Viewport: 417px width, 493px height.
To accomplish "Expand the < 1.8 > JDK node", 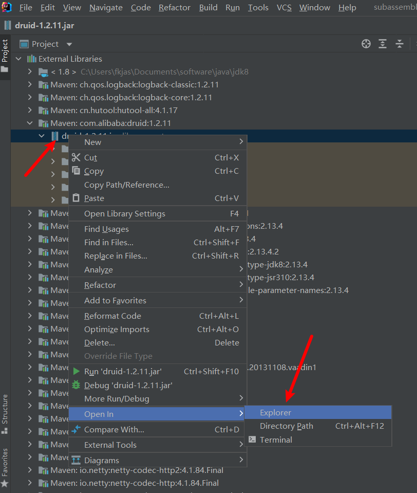I will click(30, 71).
